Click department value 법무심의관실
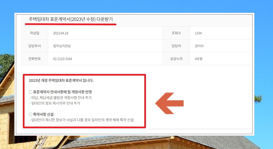 click(62, 46)
